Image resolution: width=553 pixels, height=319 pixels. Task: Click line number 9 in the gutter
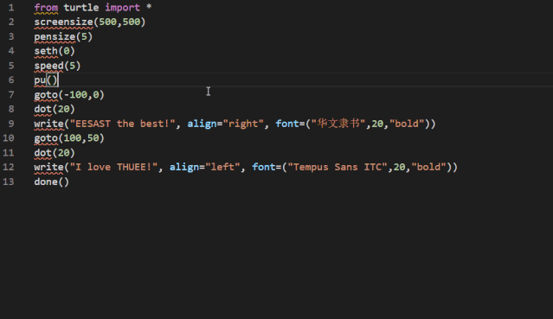pyautogui.click(x=11, y=124)
